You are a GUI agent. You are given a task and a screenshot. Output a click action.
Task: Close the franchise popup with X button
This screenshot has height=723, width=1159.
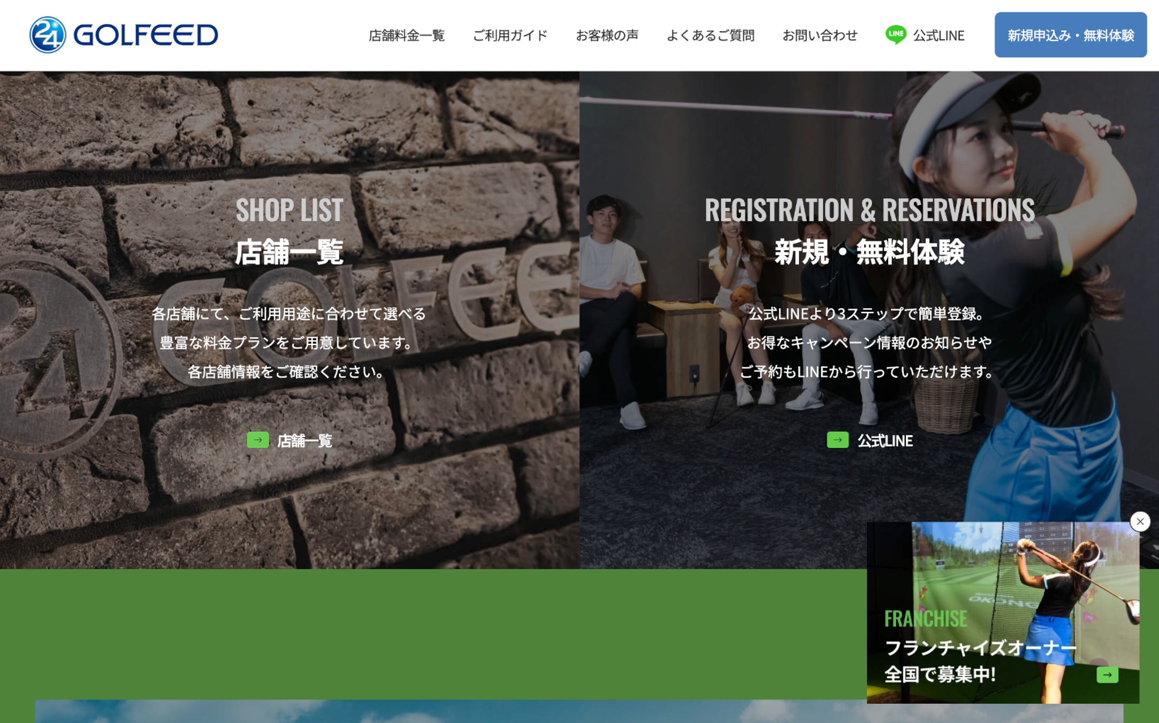click(x=1140, y=521)
